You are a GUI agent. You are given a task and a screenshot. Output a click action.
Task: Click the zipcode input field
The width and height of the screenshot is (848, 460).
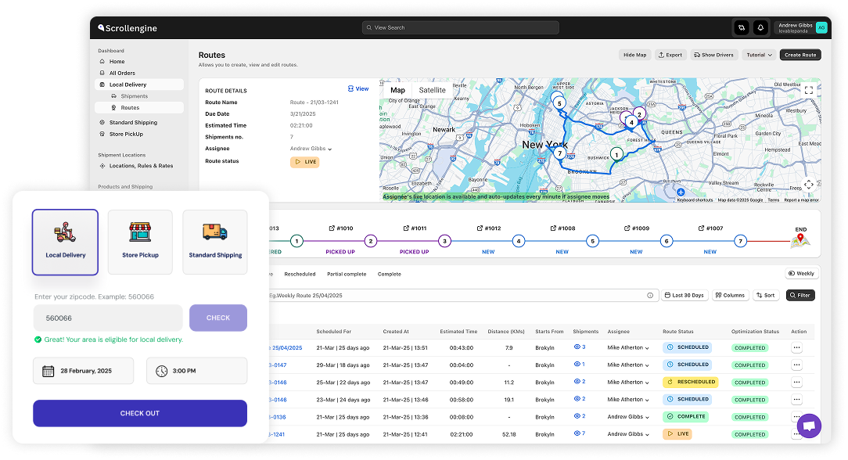tap(108, 318)
